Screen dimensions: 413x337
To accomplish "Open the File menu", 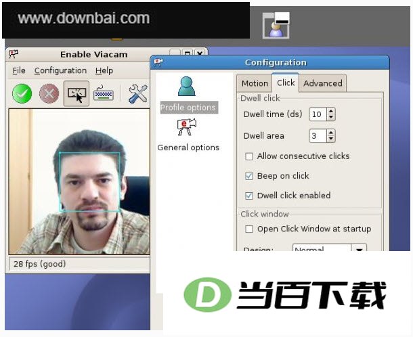I will [x=19, y=70].
